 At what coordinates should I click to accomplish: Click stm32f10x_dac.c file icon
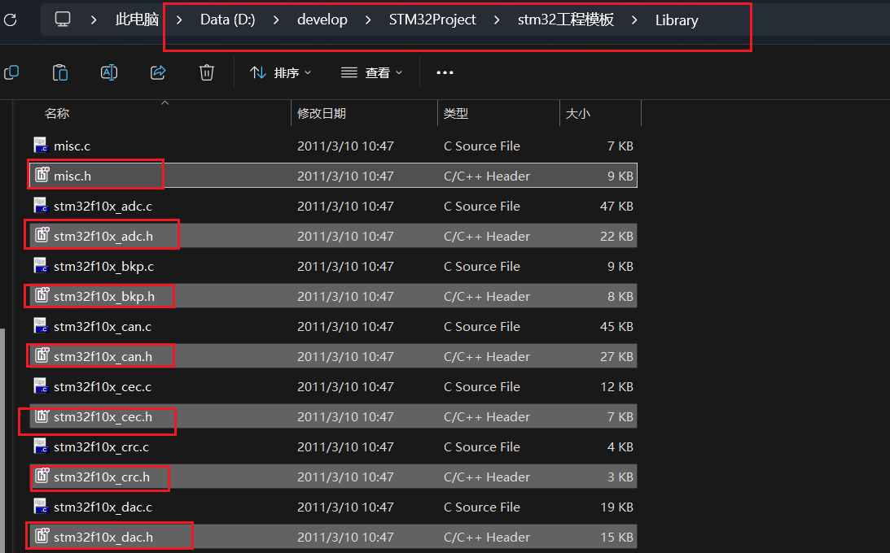[x=41, y=506]
